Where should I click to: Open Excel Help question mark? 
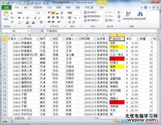pyautogui.click(x=146, y=7)
